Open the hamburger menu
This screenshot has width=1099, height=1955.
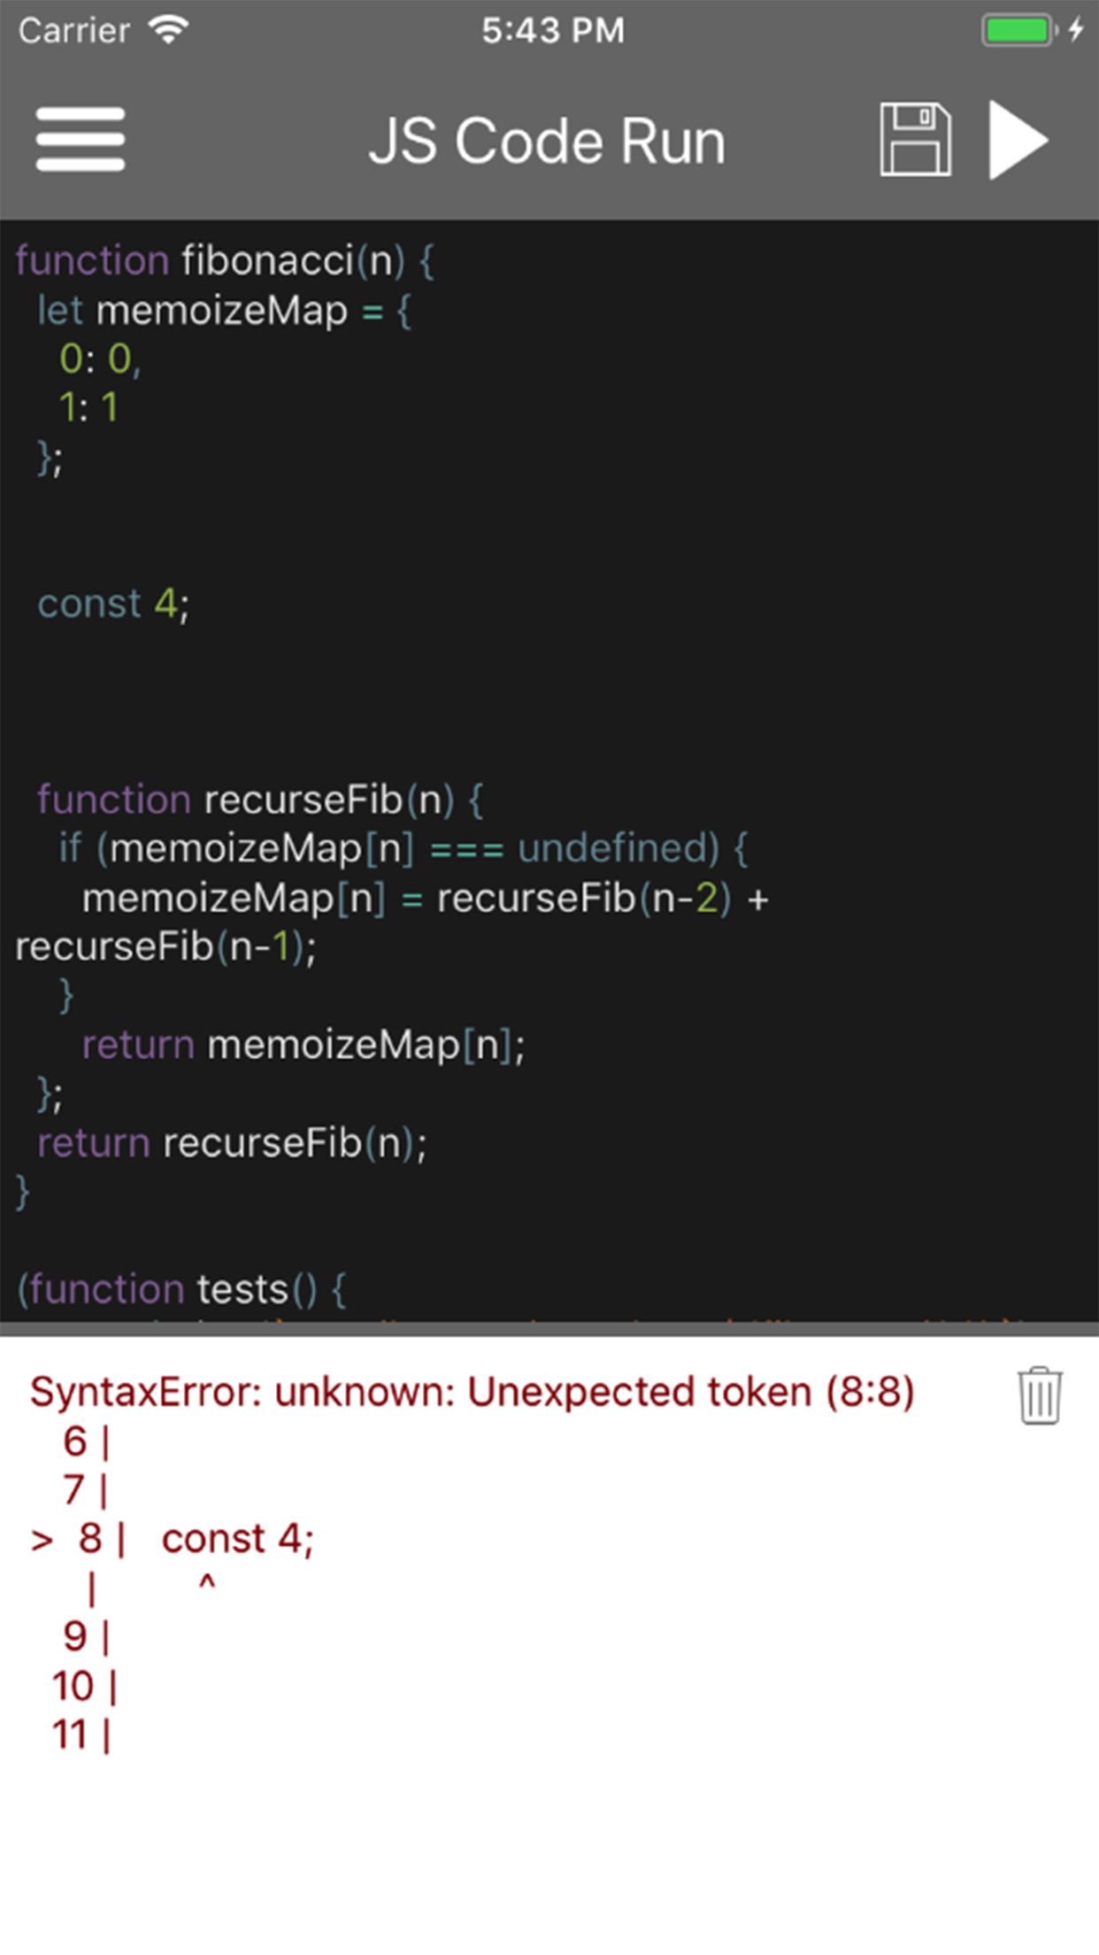[x=81, y=140]
